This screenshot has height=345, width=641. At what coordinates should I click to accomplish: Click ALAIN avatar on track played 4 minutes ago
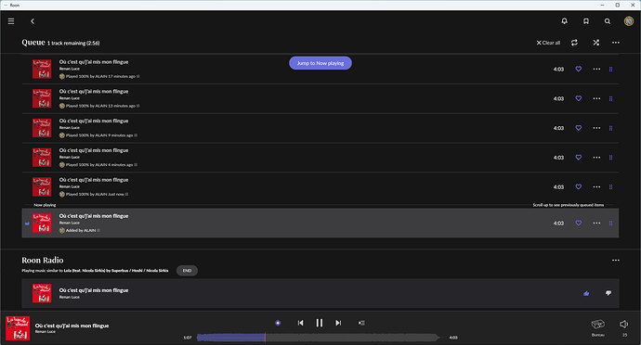point(62,165)
